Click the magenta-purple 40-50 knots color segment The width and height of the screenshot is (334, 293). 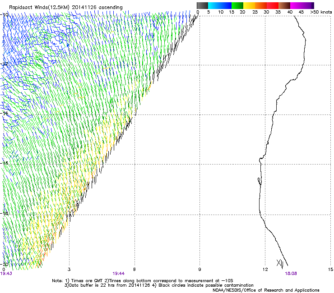click(x=302, y=5)
